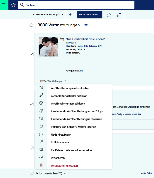The height and width of the screenshot is (178, 154).
Task: Open saved favorites list star icon
Action: [x=119, y=14]
